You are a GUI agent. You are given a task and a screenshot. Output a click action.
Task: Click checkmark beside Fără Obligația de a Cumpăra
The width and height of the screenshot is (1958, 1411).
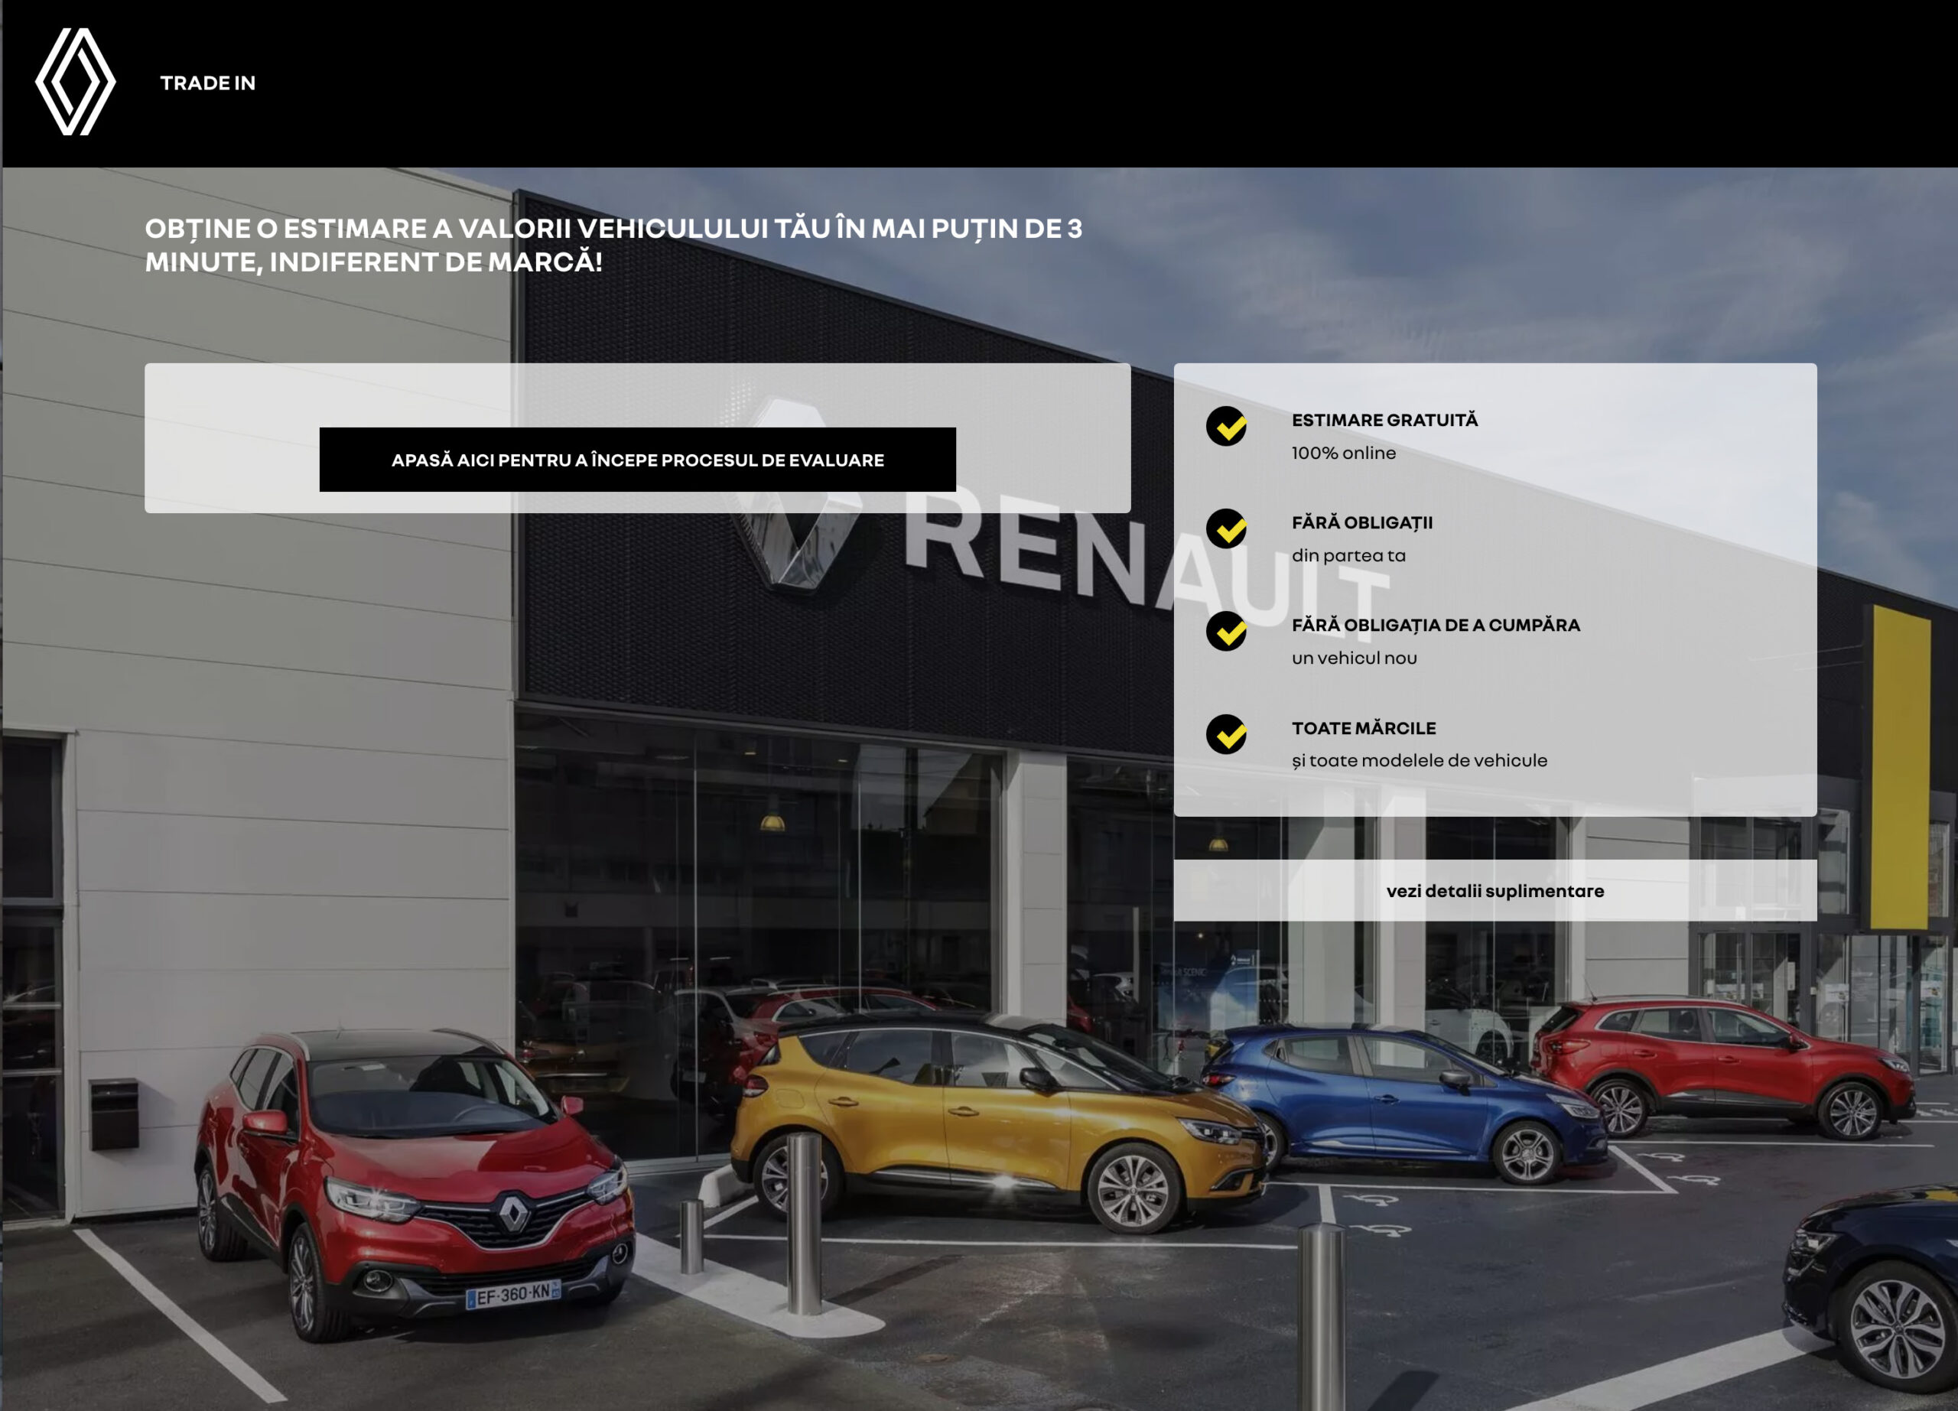click(x=1226, y=632)
